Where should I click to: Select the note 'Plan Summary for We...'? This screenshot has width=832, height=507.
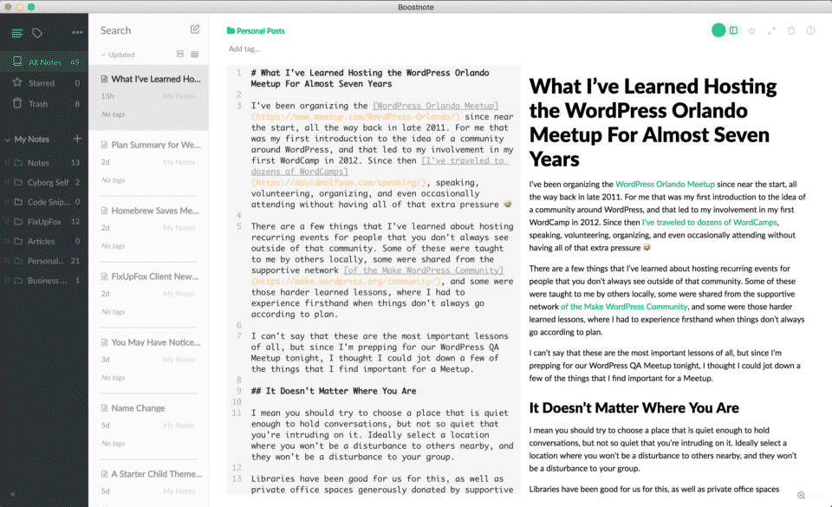[x=148, y=163]
